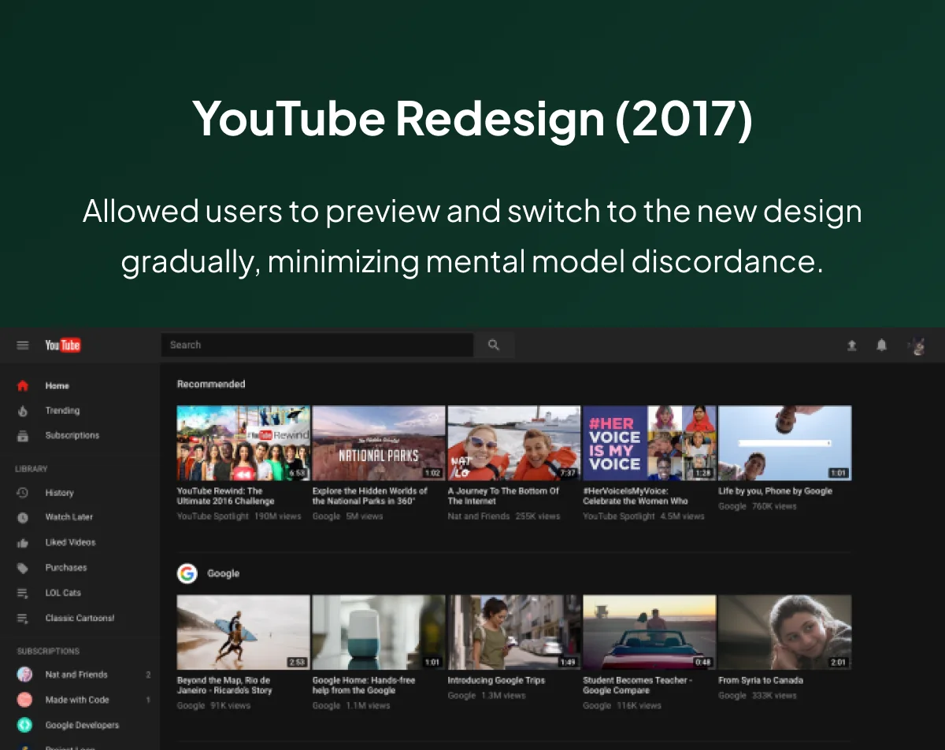Open the Google channel section title
The width and height of the screenshot is (945, 750).
click(223, 574)
